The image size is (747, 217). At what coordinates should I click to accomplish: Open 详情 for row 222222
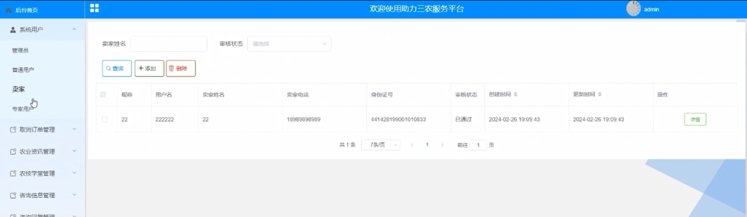pyautogui.click(x=695, y=119)
